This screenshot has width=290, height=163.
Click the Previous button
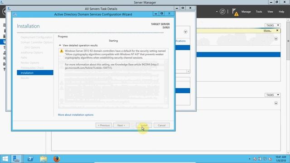coord(104,125)
